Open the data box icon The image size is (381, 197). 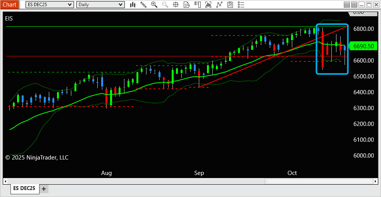(x=186, y=5)
